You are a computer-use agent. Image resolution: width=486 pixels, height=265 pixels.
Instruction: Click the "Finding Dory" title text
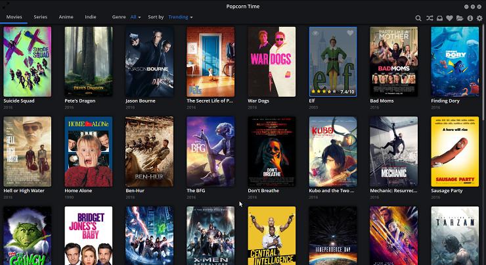(445, 101)
